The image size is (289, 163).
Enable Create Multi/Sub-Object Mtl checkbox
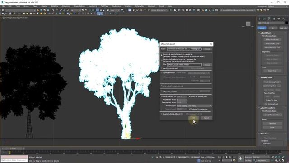[x=162, y=114]
